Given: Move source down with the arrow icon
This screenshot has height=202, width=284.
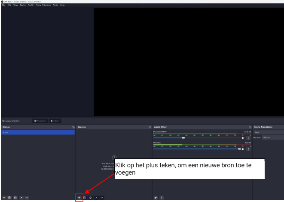Looking at the screenshot, I should (x=102, y=198).
